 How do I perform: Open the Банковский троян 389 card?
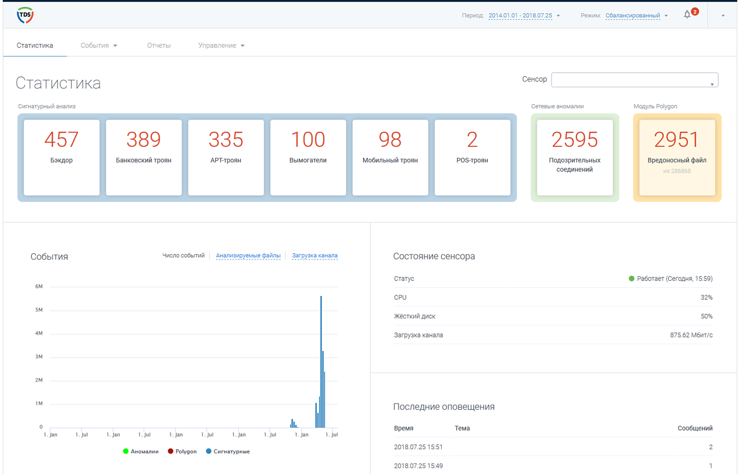(x=143, y=157)
